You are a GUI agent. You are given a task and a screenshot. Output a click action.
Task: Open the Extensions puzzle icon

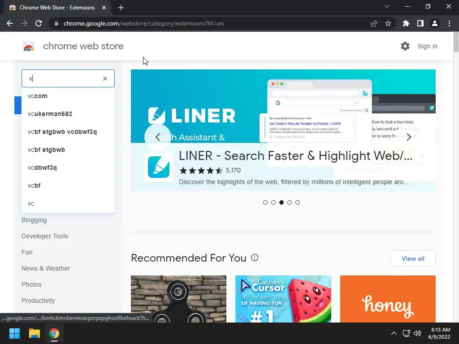[x=406, y=23]
